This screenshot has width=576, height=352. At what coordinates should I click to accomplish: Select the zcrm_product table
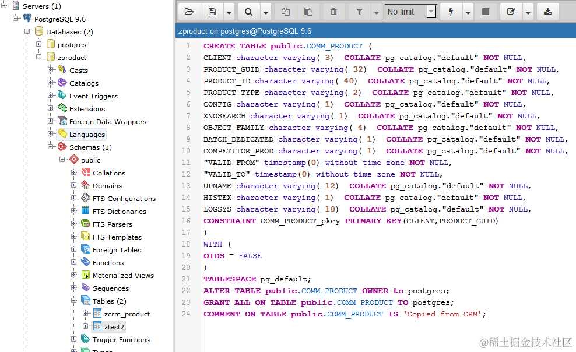tap(126, 314)
